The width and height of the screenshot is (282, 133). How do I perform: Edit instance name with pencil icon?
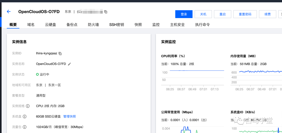click(69, 64)
